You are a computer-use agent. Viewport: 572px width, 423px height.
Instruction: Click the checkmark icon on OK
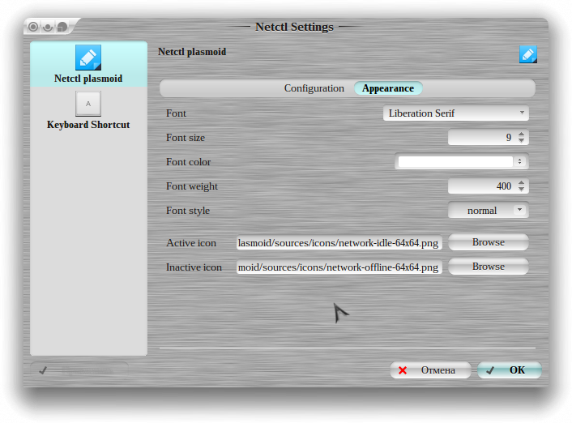pyautogui.click(x=490, y=370)
